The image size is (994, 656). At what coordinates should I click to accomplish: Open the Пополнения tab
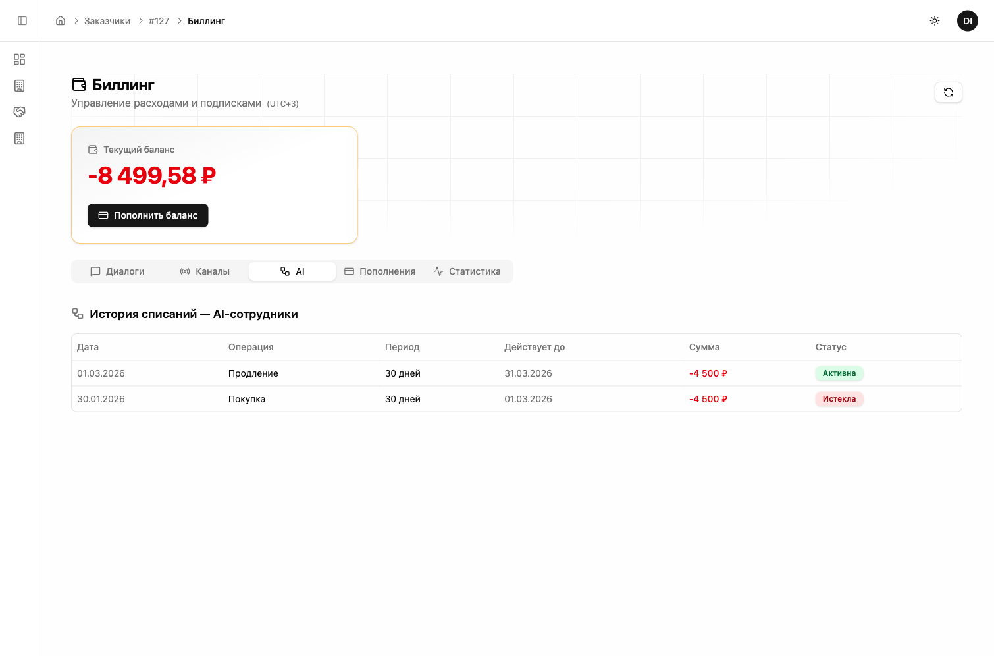click(x=380, y=271)
